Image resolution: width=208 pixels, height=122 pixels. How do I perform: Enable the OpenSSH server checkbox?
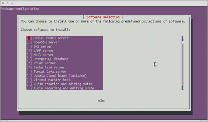click(29, 42)
